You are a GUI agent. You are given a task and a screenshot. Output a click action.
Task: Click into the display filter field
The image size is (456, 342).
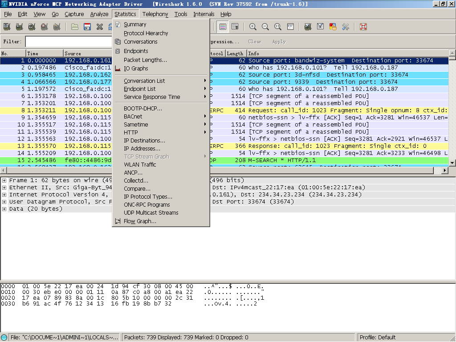pyautogui.click(x=69, y=41)
